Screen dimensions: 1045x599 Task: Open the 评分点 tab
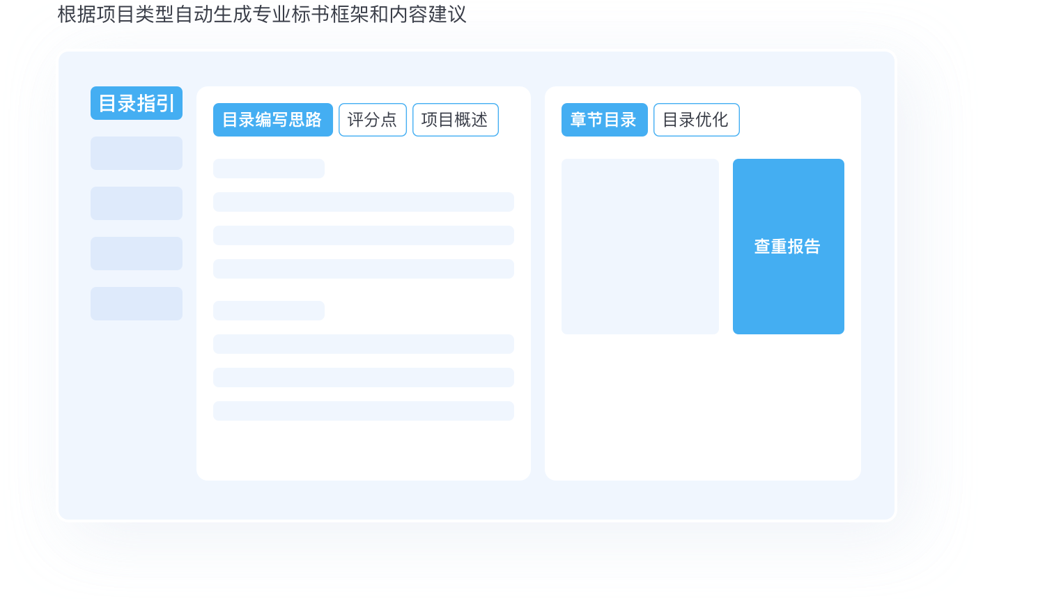point(372,120)
